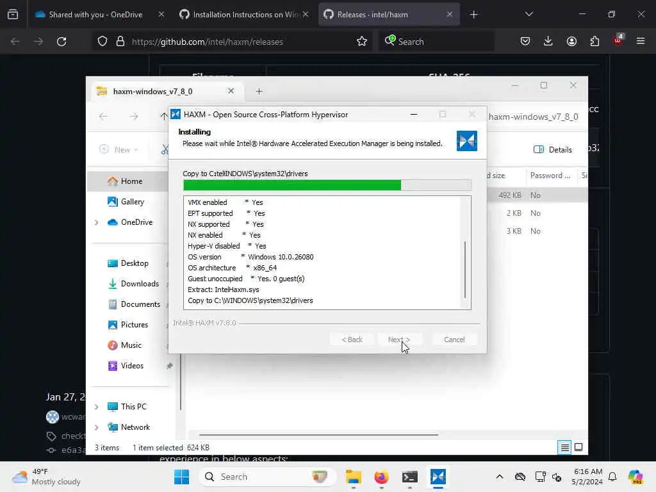656x492 pixels.
Task: Select the Releases intel/haxm tab
Action: [389, 15]
